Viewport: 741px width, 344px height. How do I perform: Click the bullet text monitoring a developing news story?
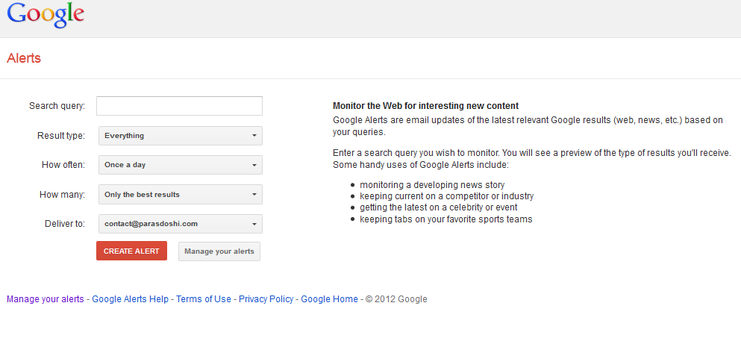[432, 185]
